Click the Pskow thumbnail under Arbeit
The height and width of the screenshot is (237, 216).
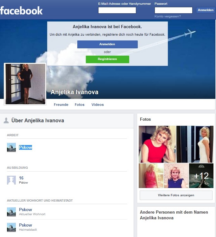coord(11,147)
